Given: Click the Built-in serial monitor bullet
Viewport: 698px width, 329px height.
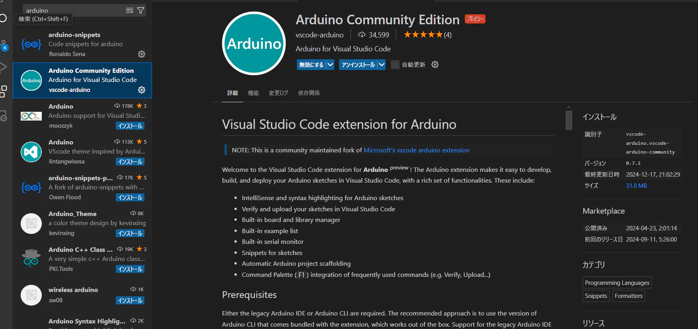Looking at the screenshot, I should (273, 241).
